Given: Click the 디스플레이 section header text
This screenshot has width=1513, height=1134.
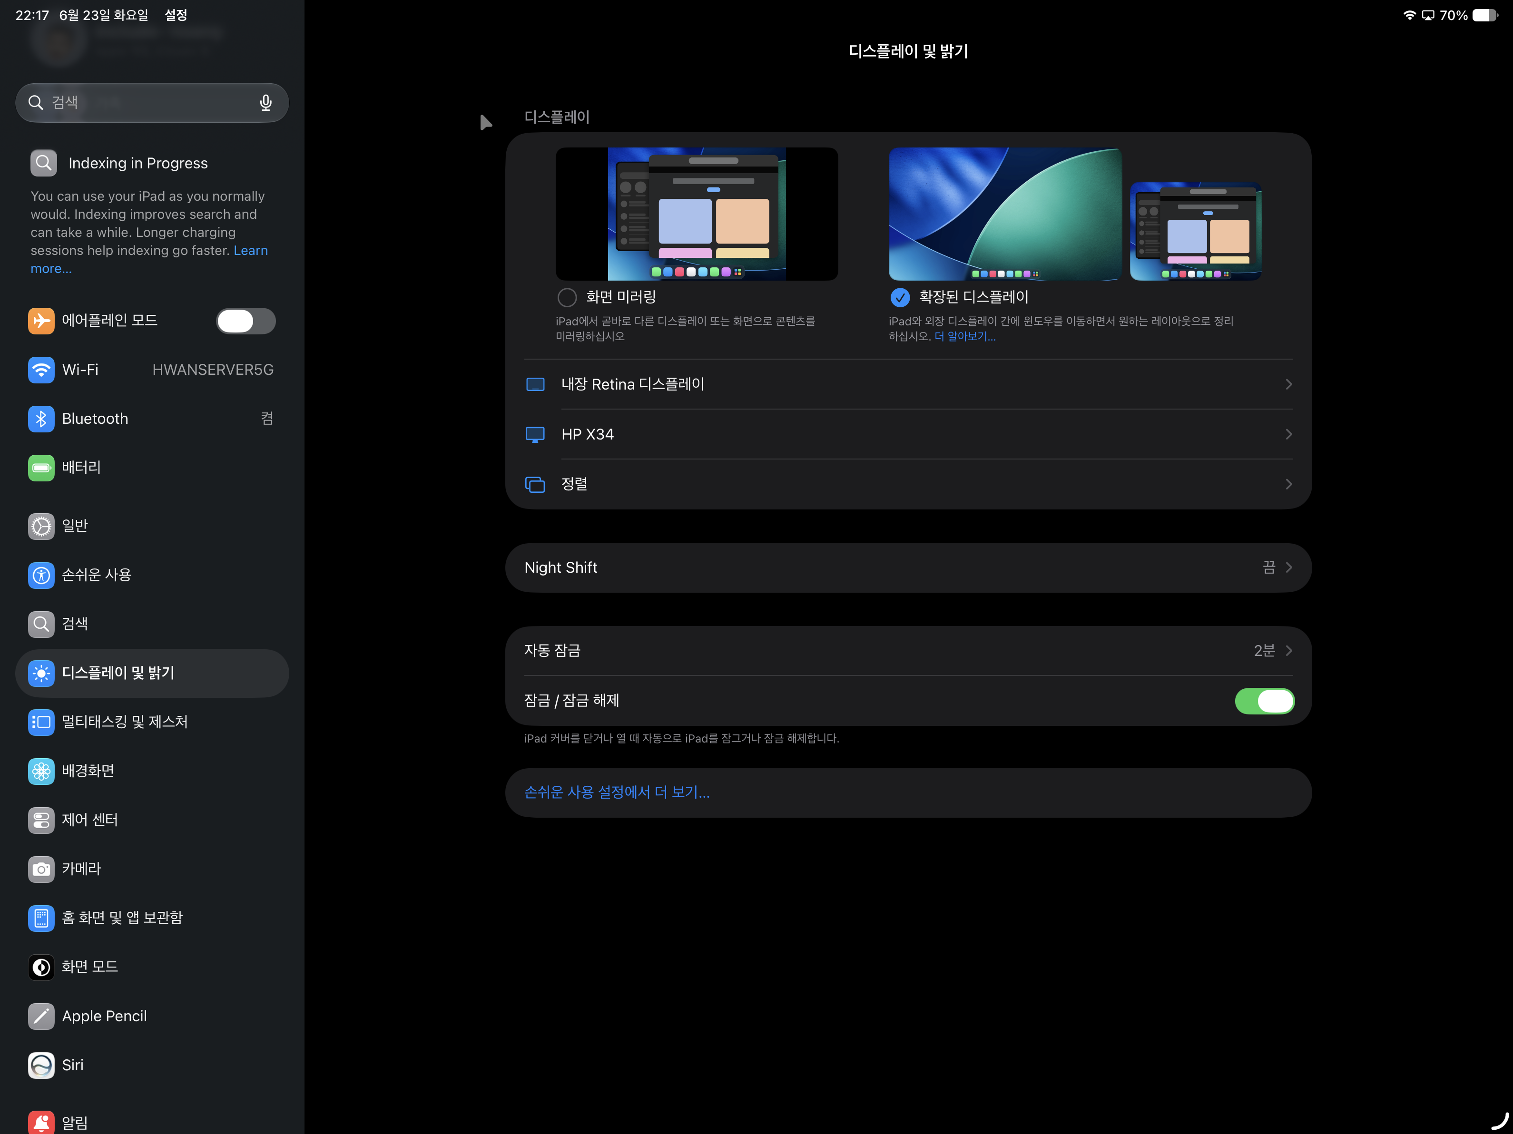Looking at the screenshot, I should pos(557,117).
